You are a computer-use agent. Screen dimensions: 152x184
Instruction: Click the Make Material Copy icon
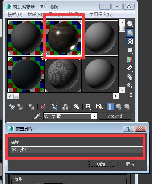click(54, 107)
